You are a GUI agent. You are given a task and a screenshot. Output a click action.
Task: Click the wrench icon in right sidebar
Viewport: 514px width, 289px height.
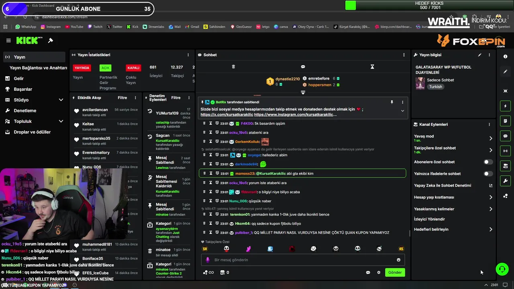505,181
